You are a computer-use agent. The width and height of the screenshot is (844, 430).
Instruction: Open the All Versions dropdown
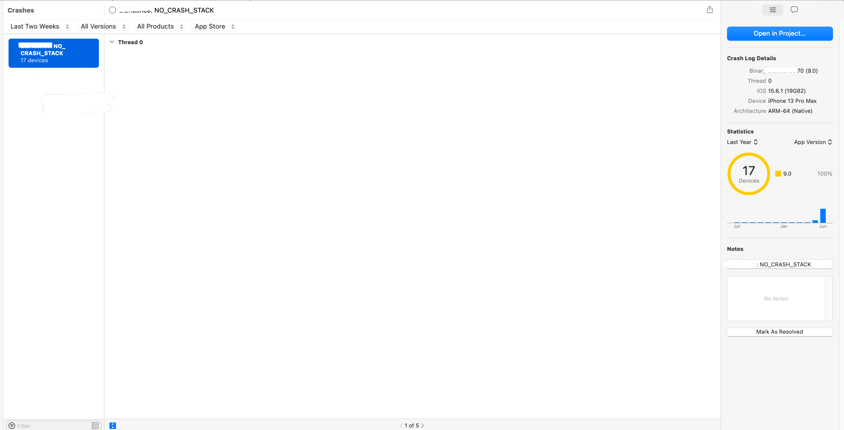[103, 27]
